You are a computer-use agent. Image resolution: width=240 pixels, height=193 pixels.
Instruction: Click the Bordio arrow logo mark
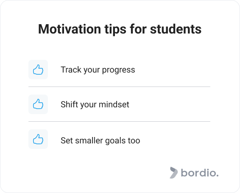(x=174, y=173)
